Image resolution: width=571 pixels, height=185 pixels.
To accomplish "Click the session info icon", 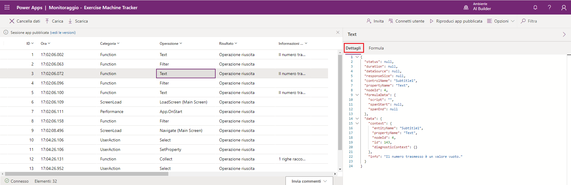I will 6,32.
